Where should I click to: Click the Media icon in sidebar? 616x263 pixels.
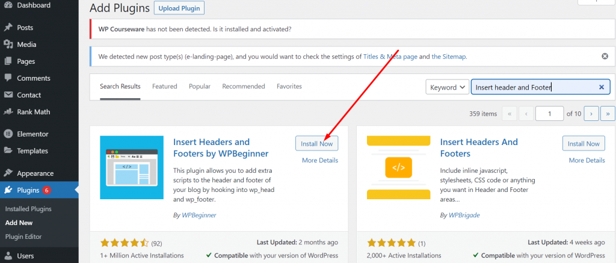(8, 45)
